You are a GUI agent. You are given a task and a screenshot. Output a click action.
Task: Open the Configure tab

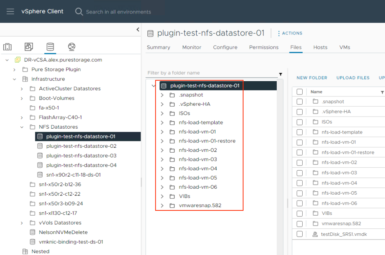(x=225, y=47)
